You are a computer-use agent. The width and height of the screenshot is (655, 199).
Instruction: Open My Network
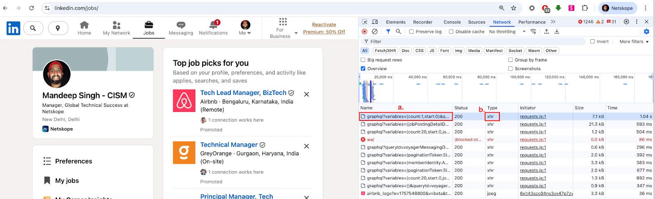coord(116,28)
